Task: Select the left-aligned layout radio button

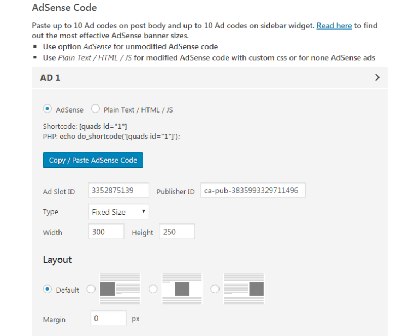Action: coord(91,289)
